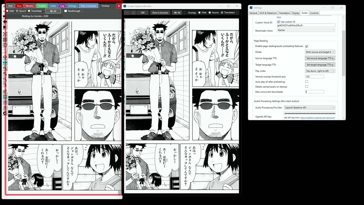Image resolution: width=364 pixels, height=205 pixels.
Task: Click the highlighted dashed-selection rectangle icon
Action: click(5, 97)
